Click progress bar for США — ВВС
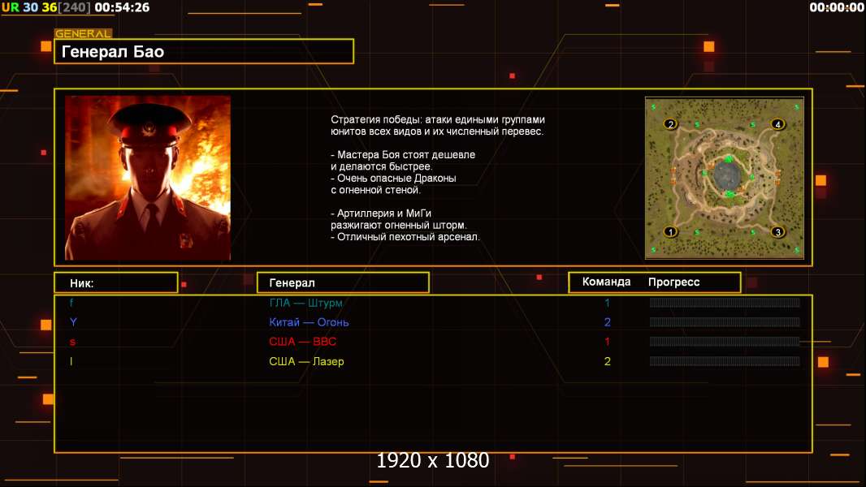Image resolution: width=866 pixels, height=487 pixels. 725,342
